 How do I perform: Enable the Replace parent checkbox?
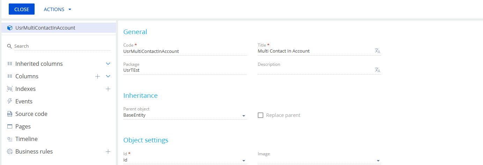(261, 115)
